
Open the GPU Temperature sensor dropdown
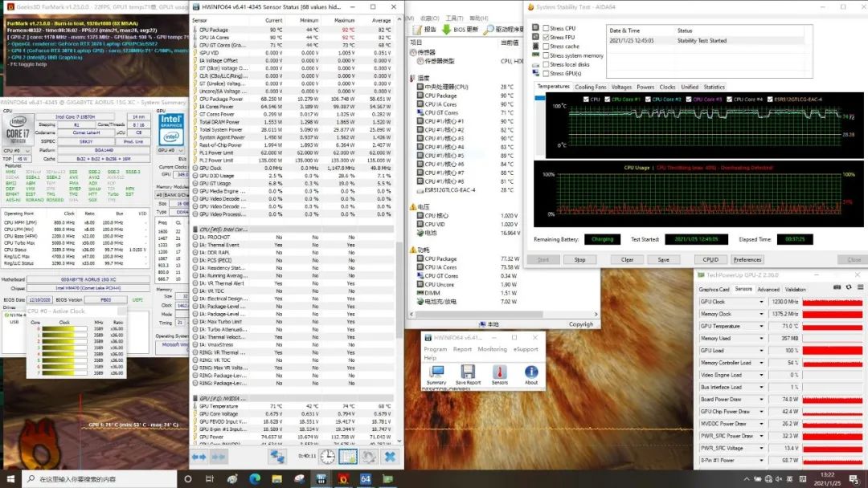[x=762, y=327]
